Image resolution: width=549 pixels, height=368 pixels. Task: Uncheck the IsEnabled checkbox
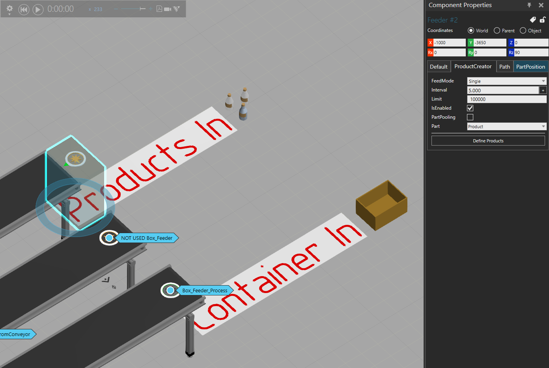(470, 108)
